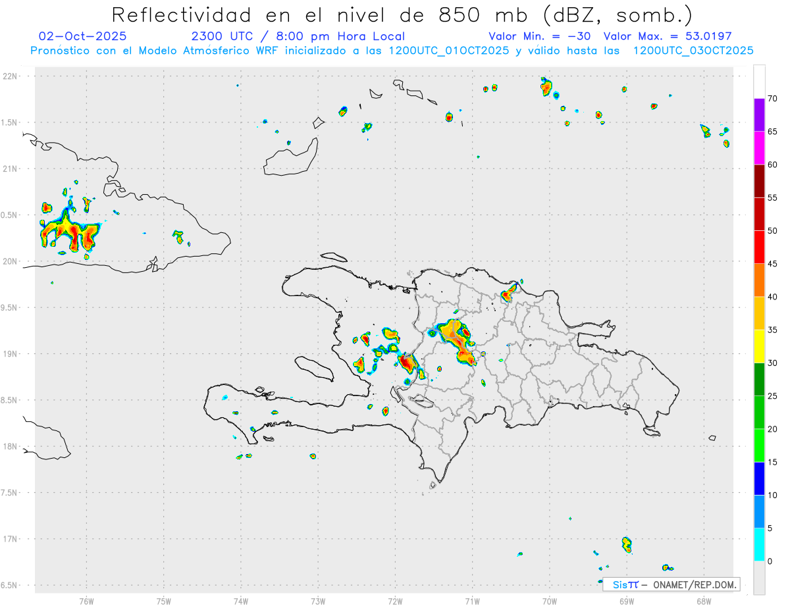Click the '74W' longitude axis label
Viewport: 790px width, 610px height.
click(241, 601)
